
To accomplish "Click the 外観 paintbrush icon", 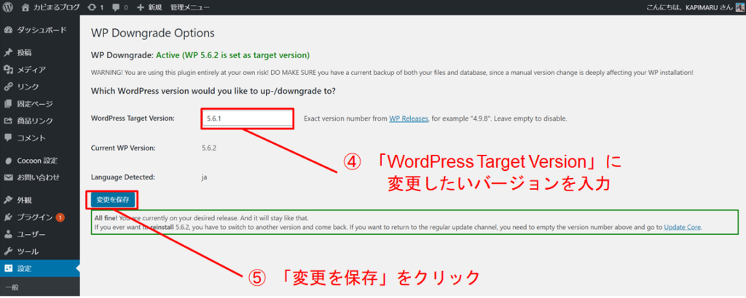I will tap(8, 201).
